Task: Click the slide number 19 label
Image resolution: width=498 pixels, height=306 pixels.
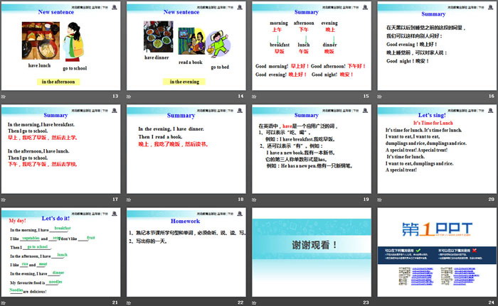Action: pos(366,199)
